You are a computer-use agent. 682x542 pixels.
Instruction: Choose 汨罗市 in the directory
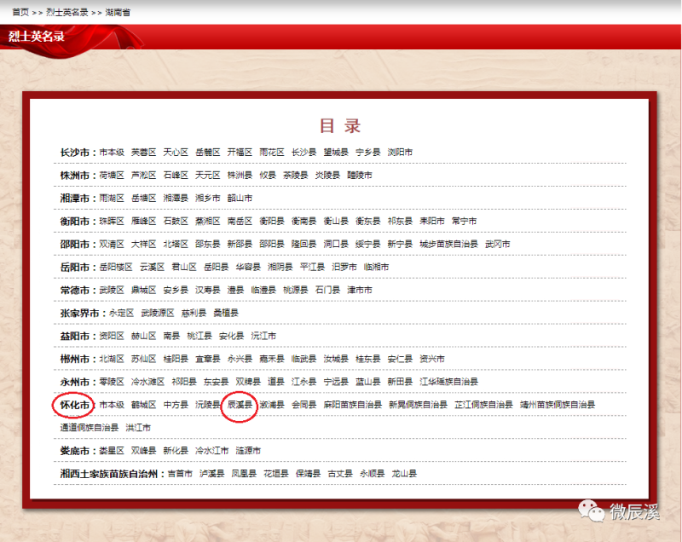click(344, 268)
